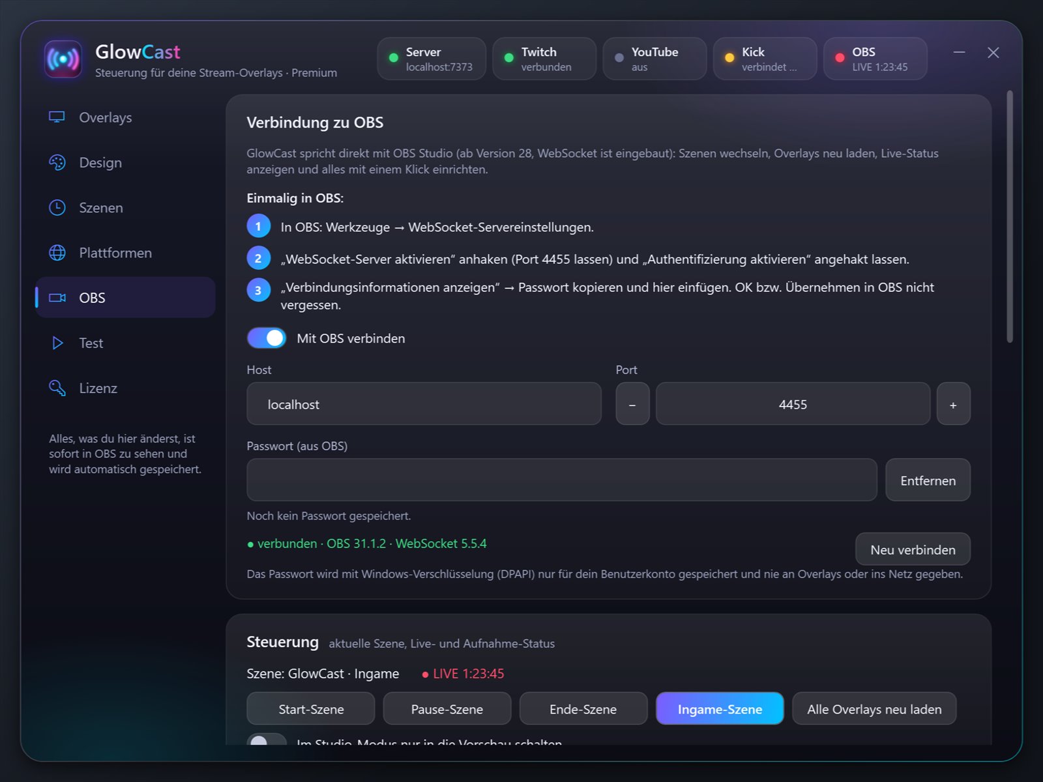Click the Host field containing localhost
This screenshot has height=782, width=1043.
coord(424,404)
